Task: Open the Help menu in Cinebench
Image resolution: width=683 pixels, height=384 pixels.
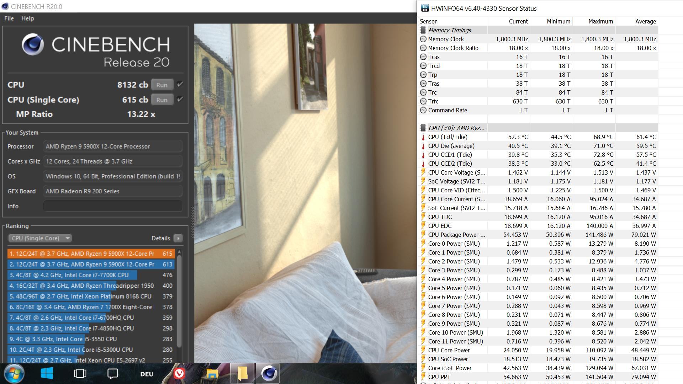Action: pyautogui.click(x=27, y=18)
